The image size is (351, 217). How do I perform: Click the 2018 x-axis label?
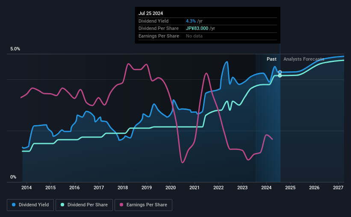point(123,188)
